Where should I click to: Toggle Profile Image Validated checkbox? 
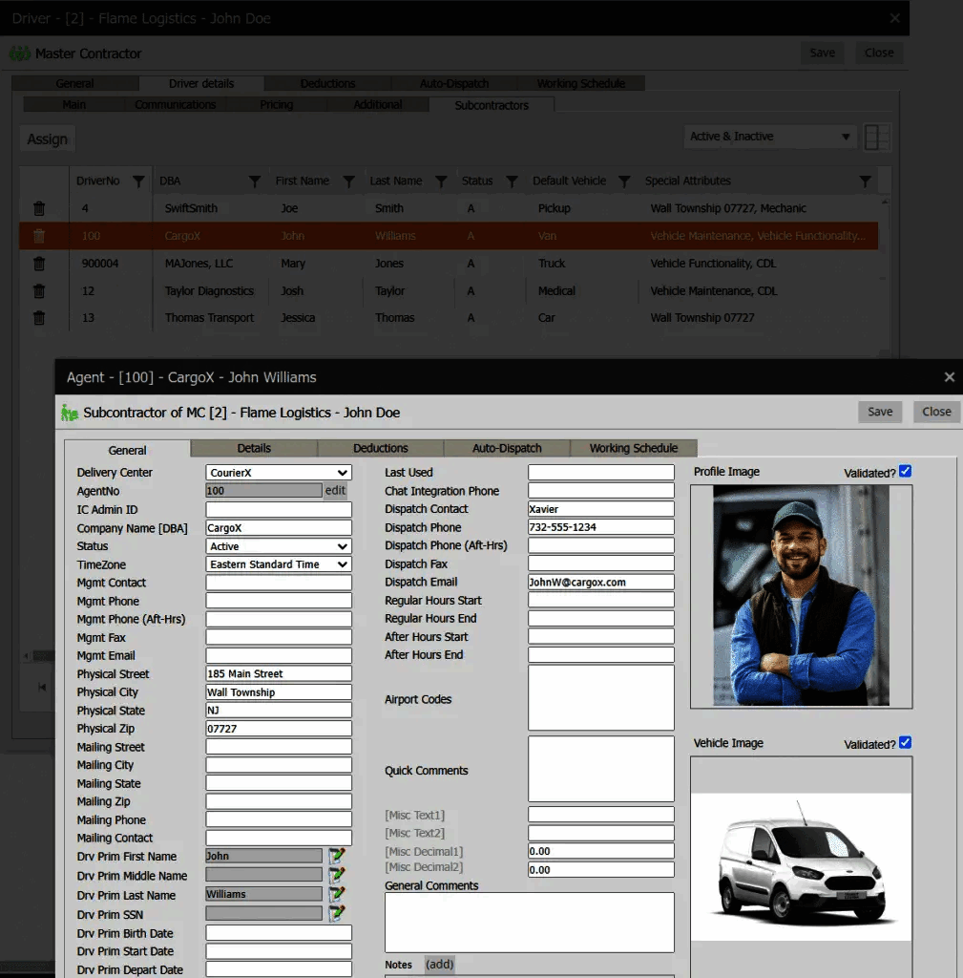pyautogui.click(x=905, y=471)
